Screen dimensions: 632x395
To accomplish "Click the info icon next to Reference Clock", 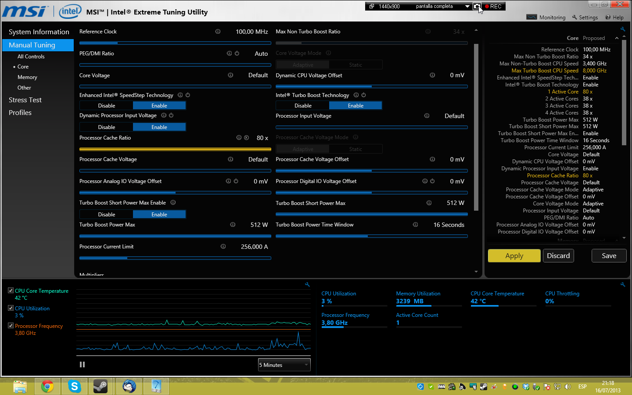I will 218,32.
